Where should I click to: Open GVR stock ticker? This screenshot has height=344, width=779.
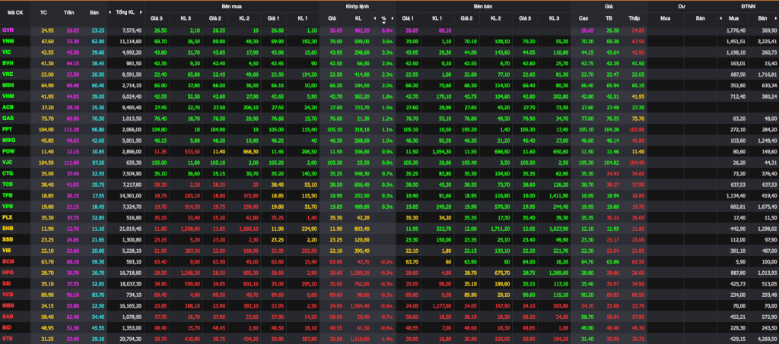click(8, 30)
